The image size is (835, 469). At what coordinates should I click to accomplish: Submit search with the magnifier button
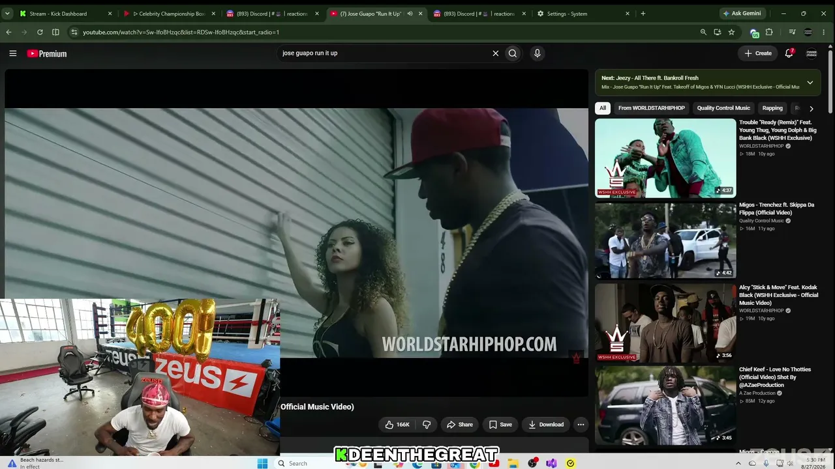coord(513,53)
